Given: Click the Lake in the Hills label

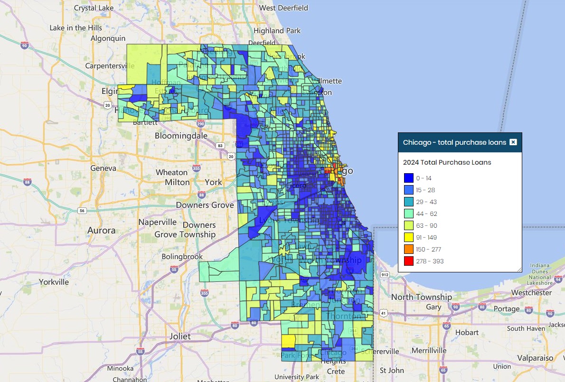Looking at the screenshot, I should pos(75,28).
